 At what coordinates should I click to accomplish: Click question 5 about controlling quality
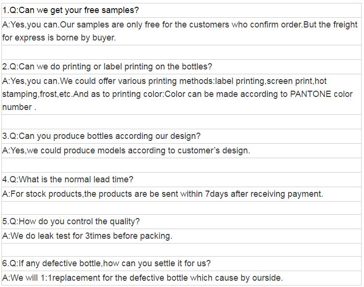tap(71, 221)
